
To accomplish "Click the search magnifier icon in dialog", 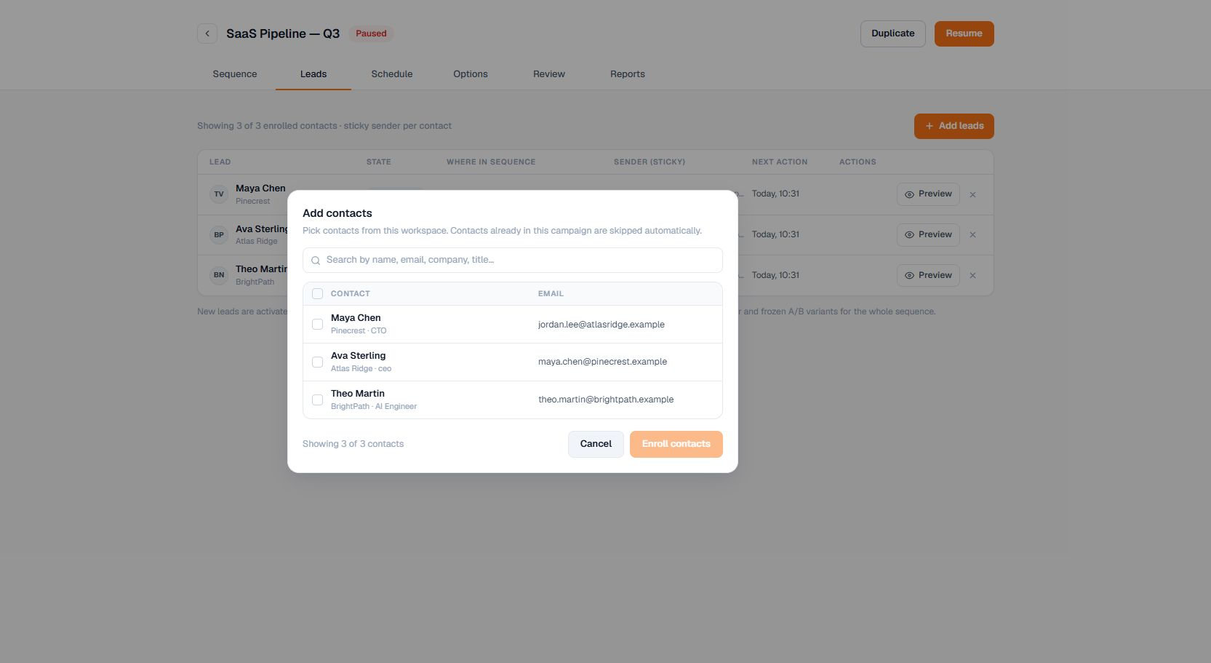I will tap(316, 261).
